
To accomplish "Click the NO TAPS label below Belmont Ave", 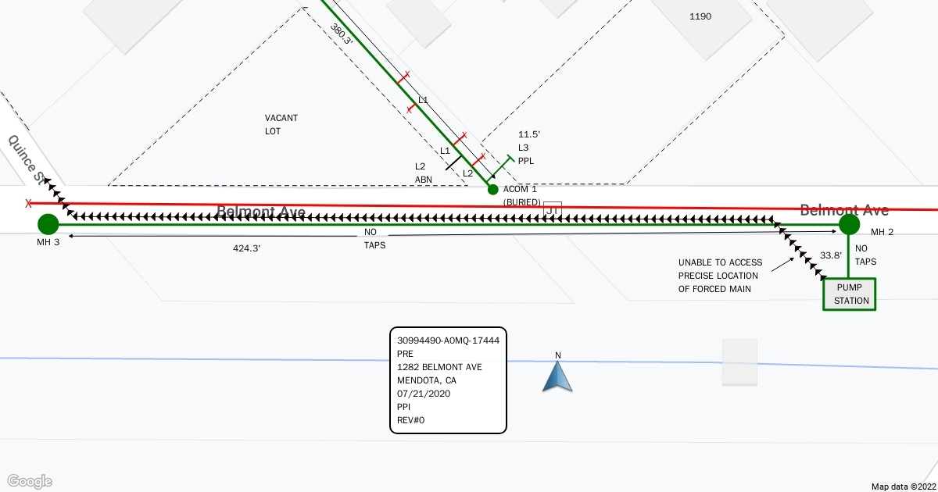I will tap(375, 238).
